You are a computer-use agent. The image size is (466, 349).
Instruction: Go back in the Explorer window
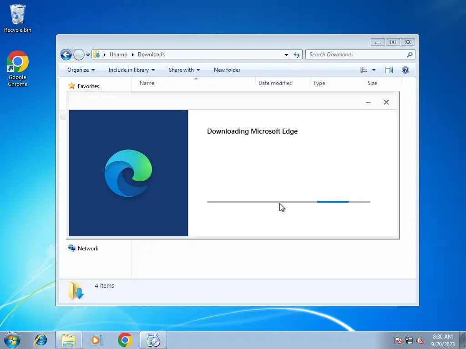pyautogui.click(x=66, y=55)
